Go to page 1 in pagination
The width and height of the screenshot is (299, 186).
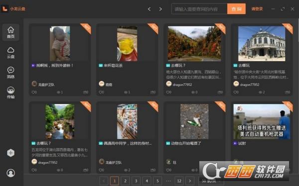pyautogui.click(x=115, y=181)
